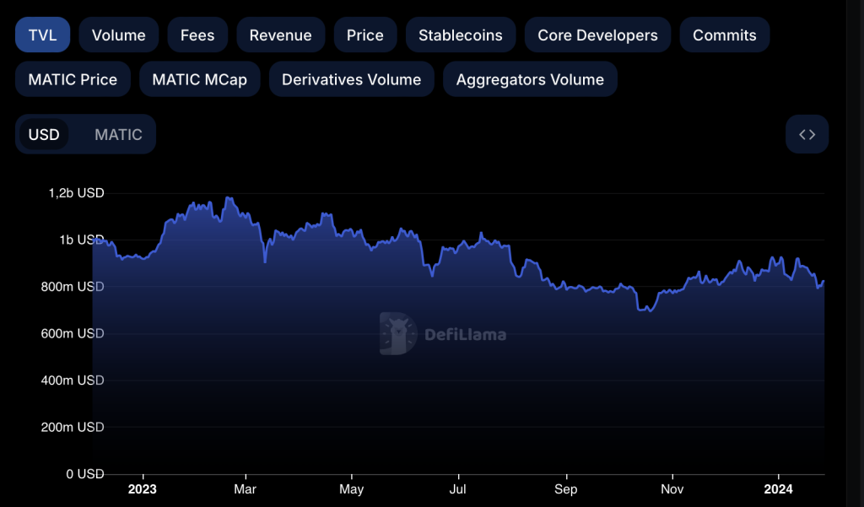Screen dimensions: 864x507
Task: Enable the MATIC MCap chip
Action: pos(199,79)
